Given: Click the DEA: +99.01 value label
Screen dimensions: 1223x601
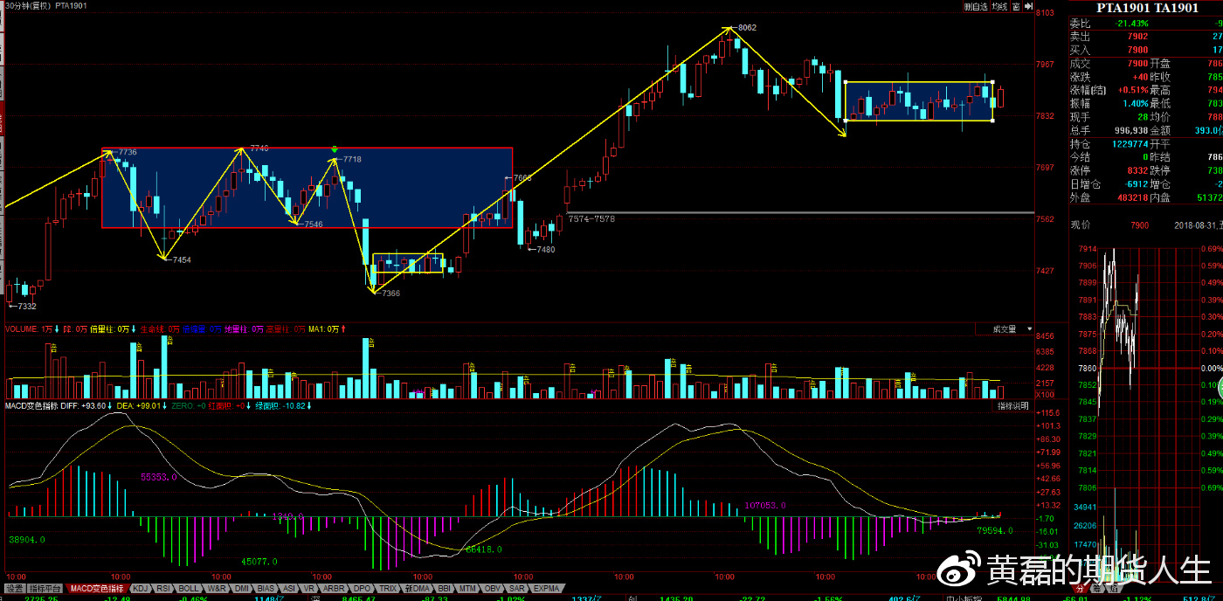Looking at the screenshot, I should [141, 406].
